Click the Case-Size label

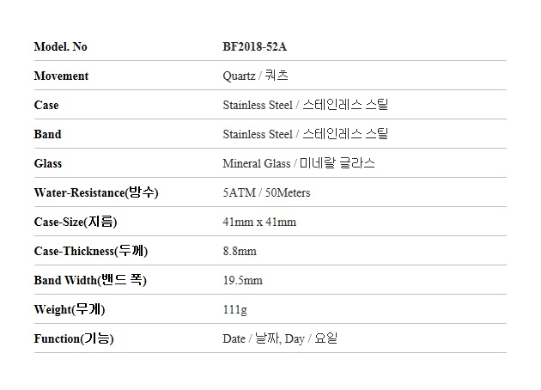76,222
